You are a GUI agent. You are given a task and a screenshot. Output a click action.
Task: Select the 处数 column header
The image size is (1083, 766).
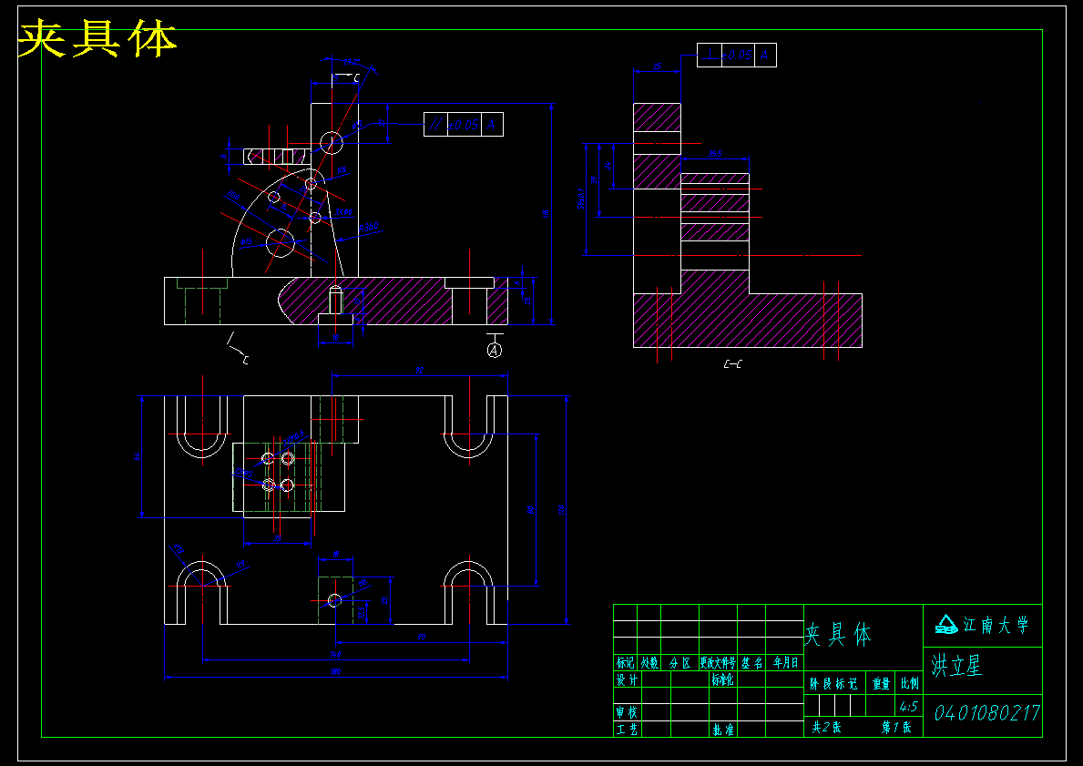point(649,663)
